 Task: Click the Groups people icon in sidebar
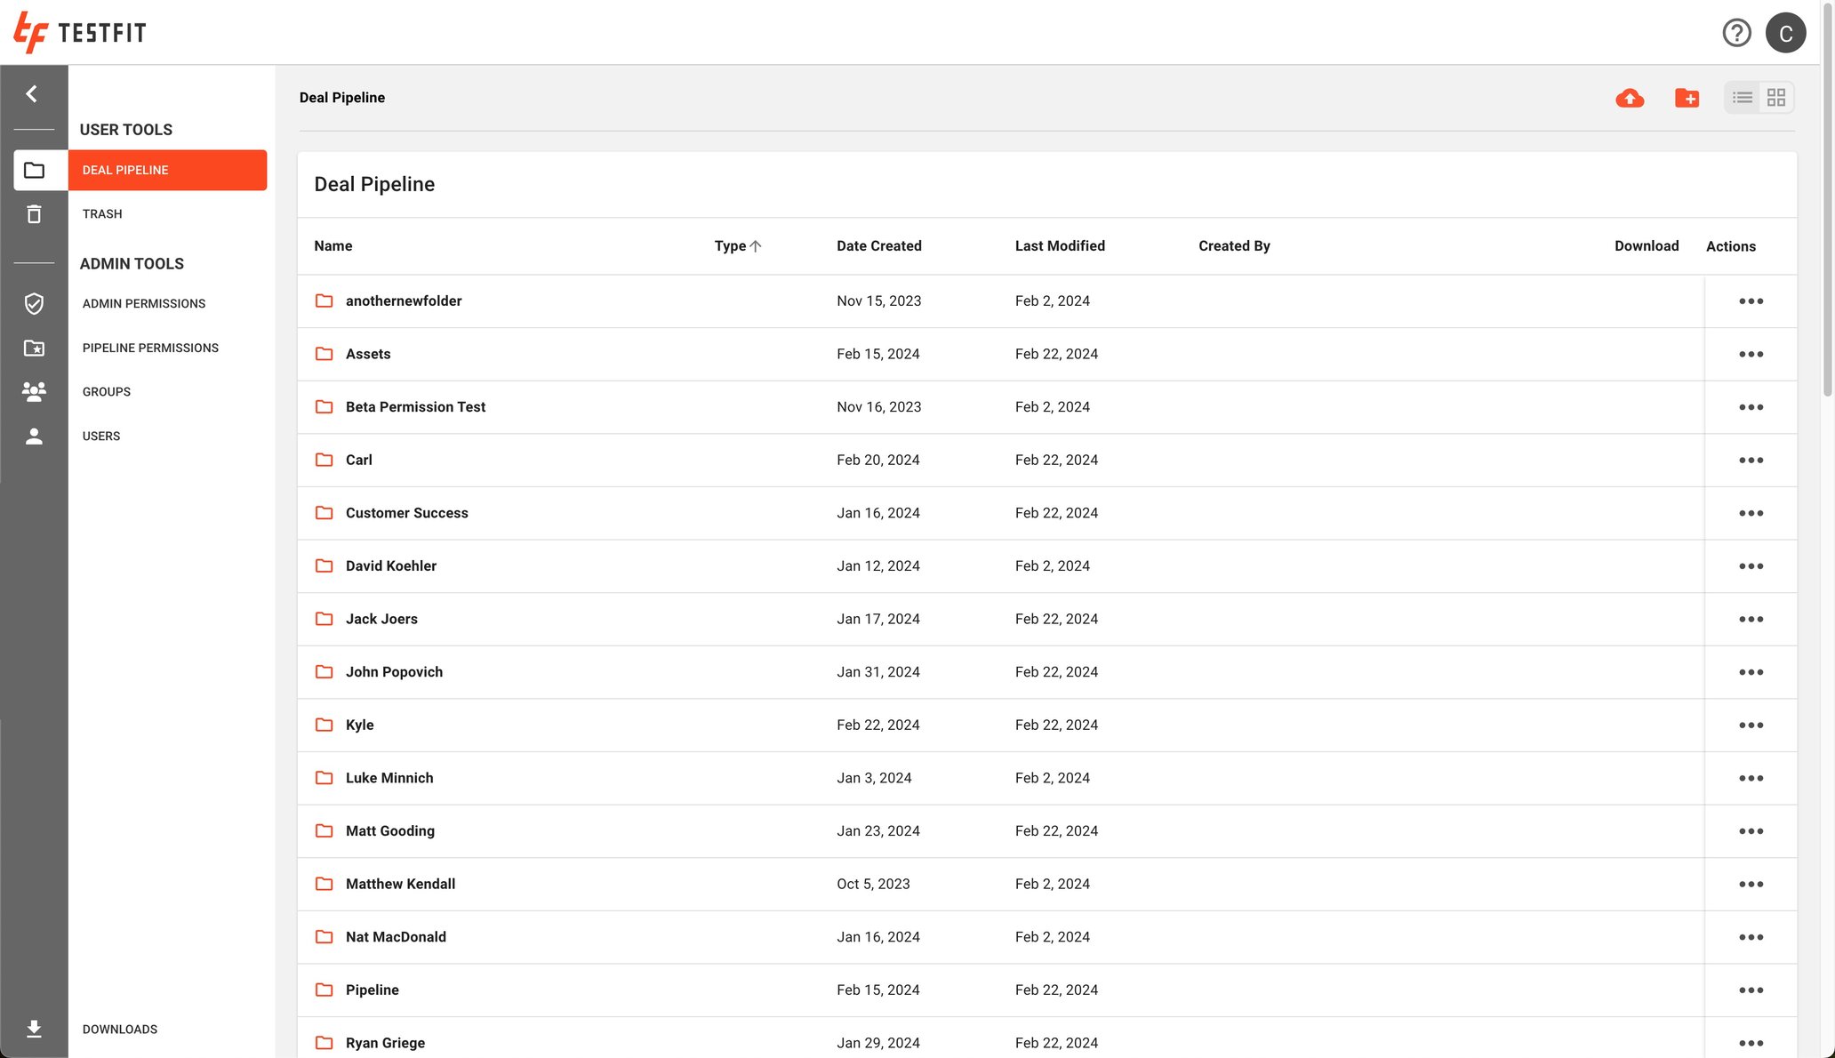tap(34, 392)
